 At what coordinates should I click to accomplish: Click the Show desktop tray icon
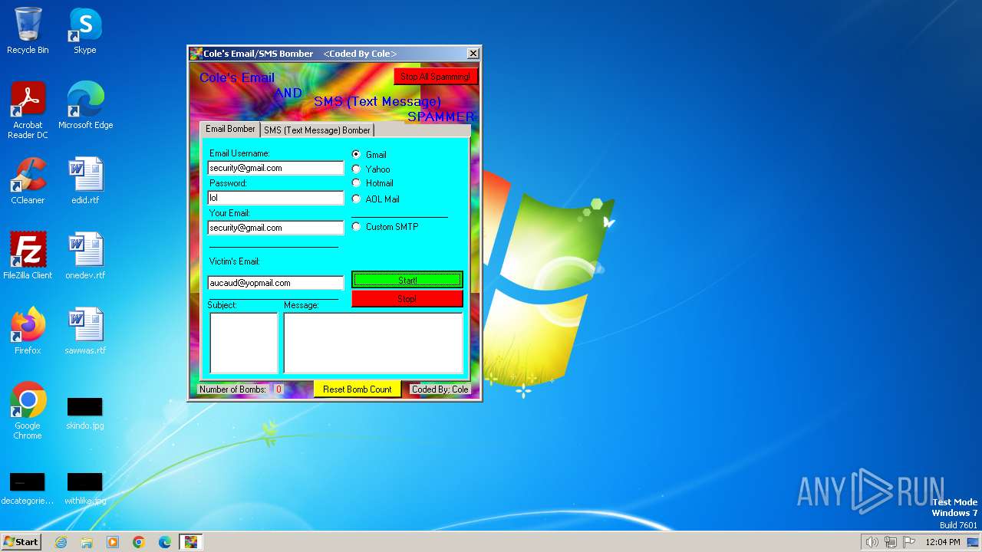point(973,542)
